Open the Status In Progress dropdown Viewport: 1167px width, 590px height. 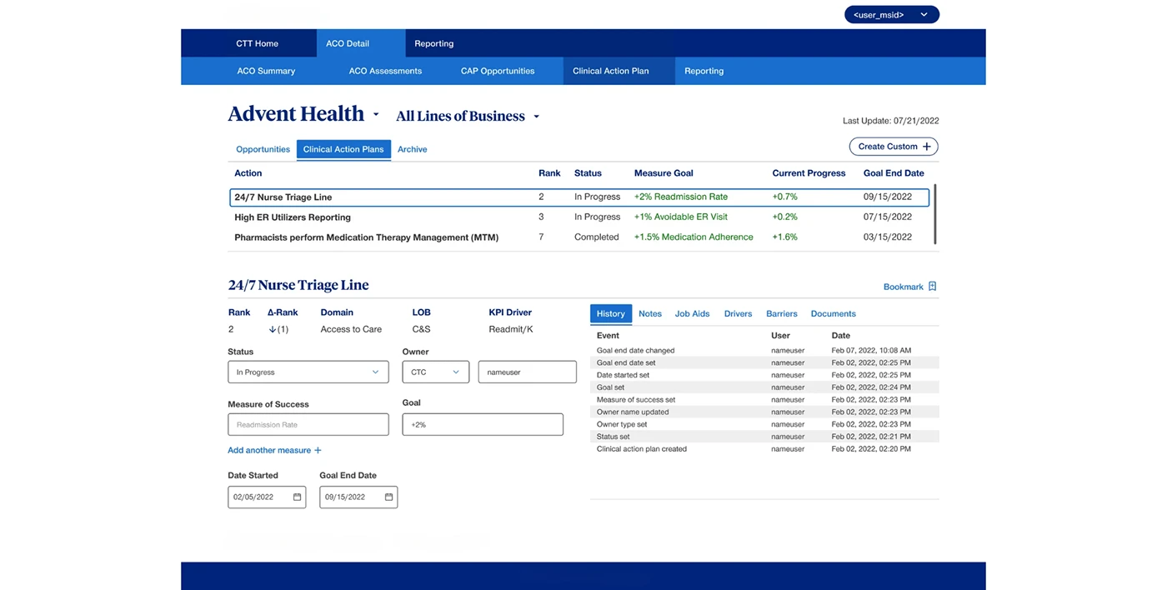tap(308, 372)
